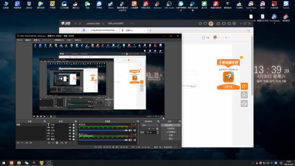The image size is (295, 166).
Task: Click the 开始录制 button in Controls
Action: point(171,128)
